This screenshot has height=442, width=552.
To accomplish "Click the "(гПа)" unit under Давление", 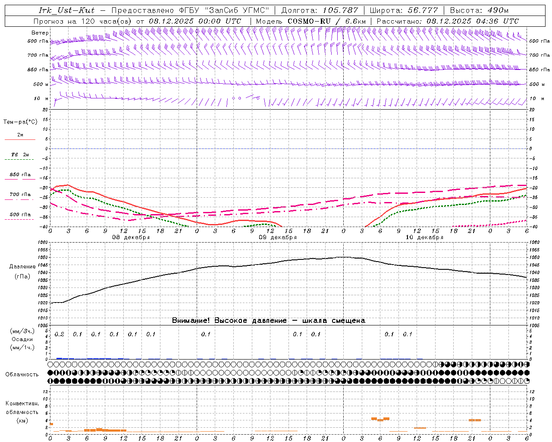I will (x=22, y=277).
